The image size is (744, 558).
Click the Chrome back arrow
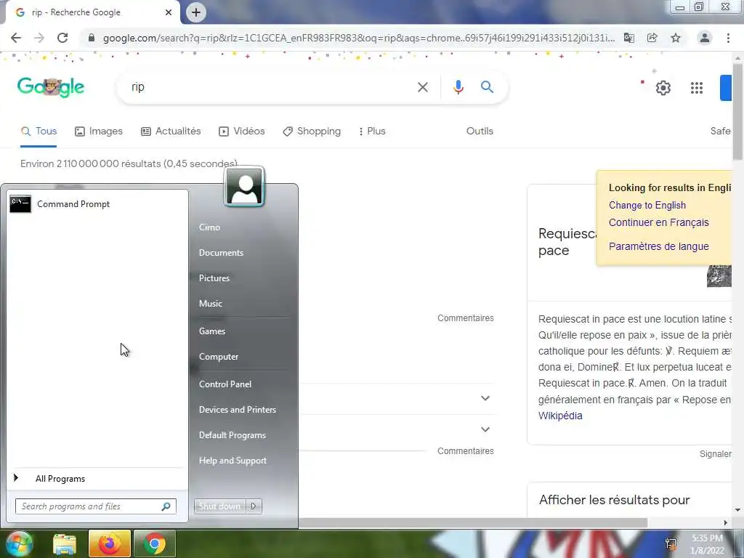click(16, 38)
